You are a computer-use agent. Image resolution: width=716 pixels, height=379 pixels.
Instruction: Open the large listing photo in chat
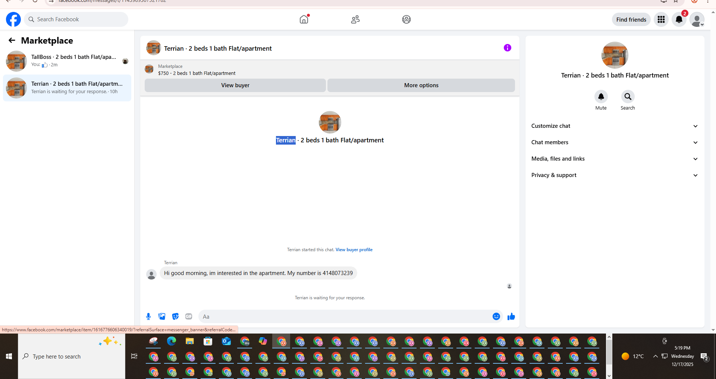click(330, 122)
